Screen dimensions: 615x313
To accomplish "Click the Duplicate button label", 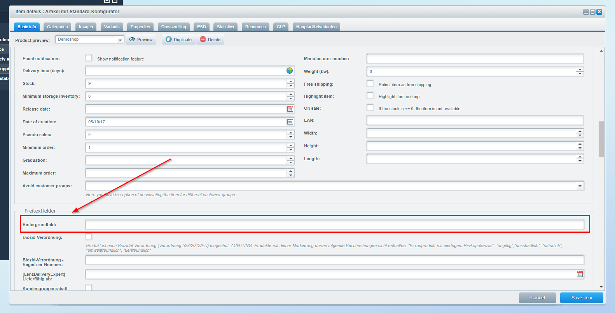I will tap(183, 40).
